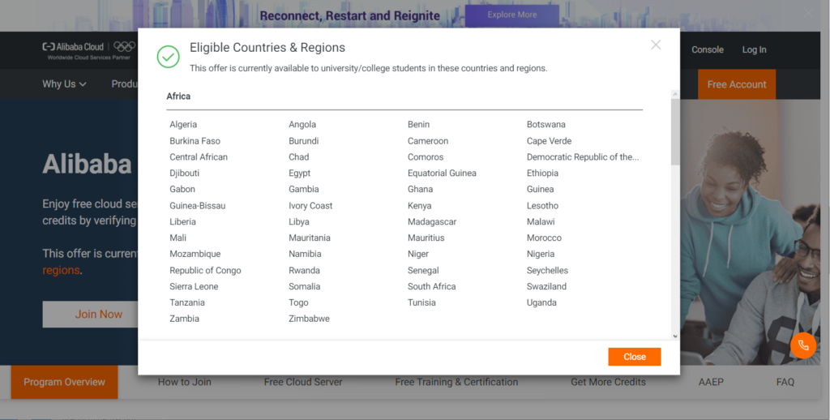
Task: Click the Free Account button
Action: coord(736,84)
